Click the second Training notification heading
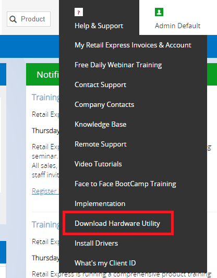 click(45, 225)
